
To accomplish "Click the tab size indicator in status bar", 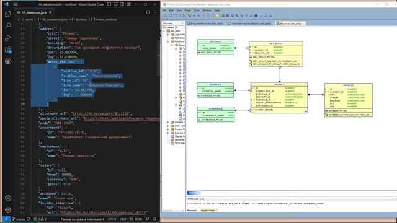I will (83, 219).
